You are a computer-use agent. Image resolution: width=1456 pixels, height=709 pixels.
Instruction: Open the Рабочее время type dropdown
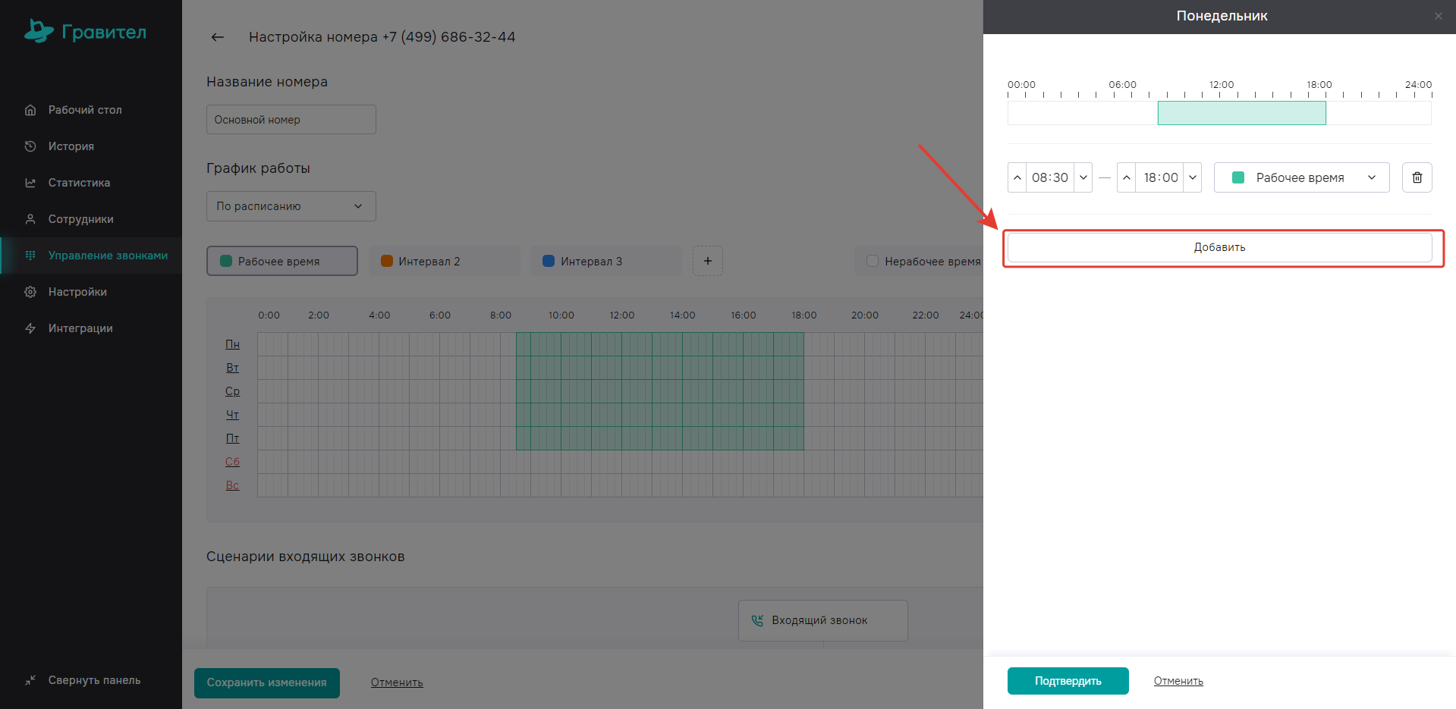click(x=1301, y=177)
